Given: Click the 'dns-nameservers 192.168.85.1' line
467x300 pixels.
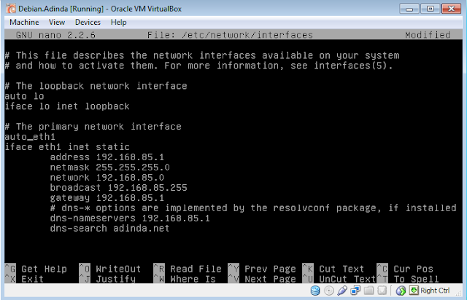Looking at the screenshot, I should point(130,218).
